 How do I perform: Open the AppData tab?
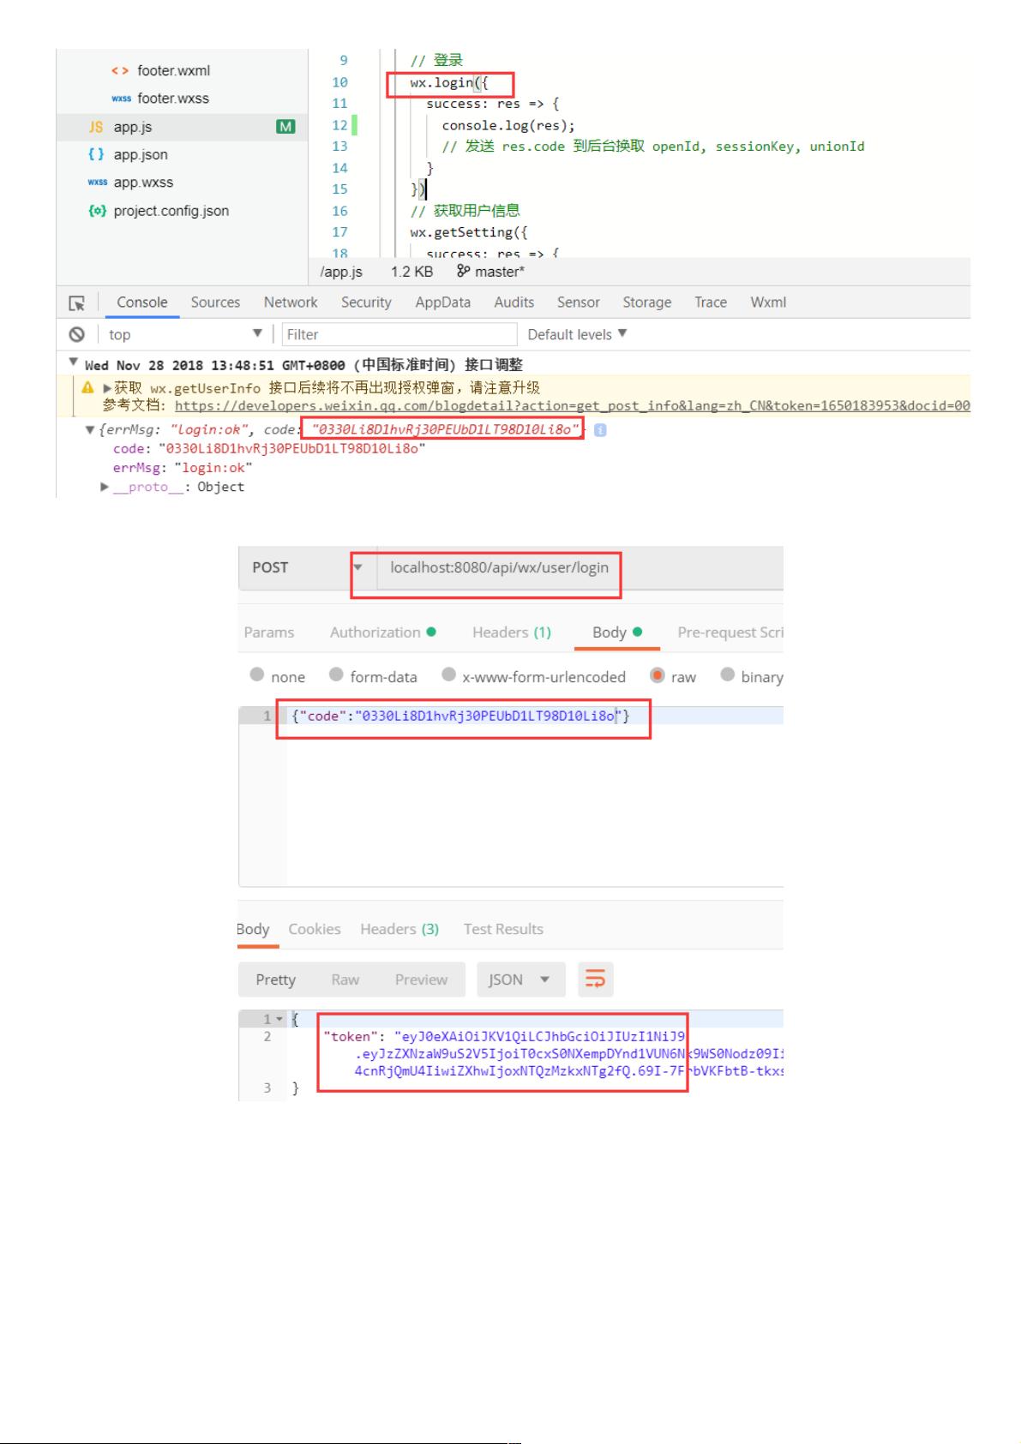(442, 303)
